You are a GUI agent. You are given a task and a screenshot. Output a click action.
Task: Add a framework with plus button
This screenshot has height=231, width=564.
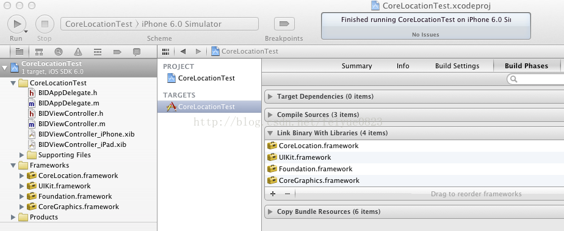273,194
